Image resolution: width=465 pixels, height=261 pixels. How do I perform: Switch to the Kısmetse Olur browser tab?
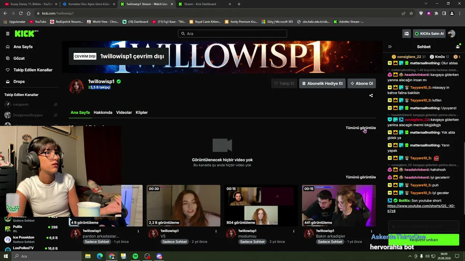(89, 4)
